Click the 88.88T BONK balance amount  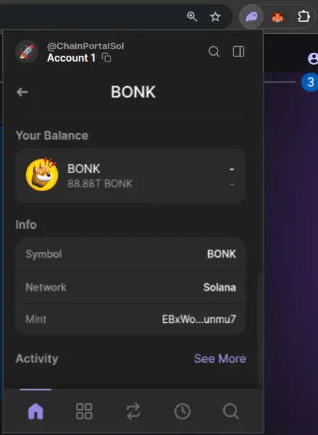pyautogui.click(x=100, y=184)
